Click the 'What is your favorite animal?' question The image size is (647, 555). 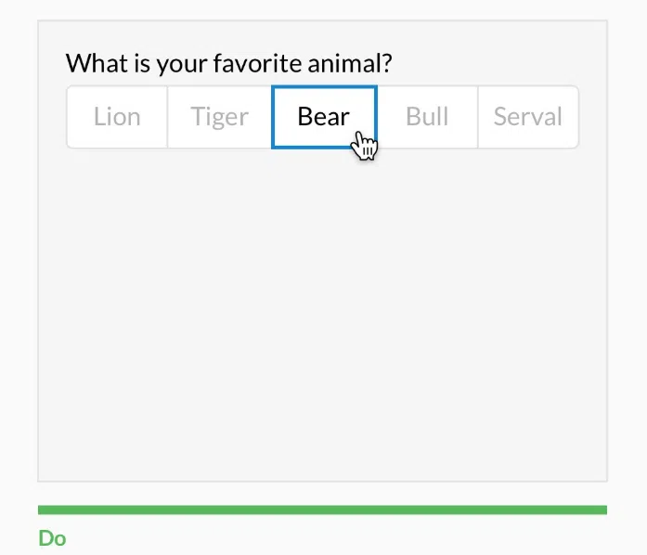[x=228, y=63]
